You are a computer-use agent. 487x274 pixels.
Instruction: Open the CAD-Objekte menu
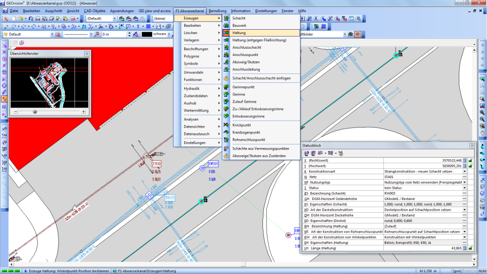[94, 11]
